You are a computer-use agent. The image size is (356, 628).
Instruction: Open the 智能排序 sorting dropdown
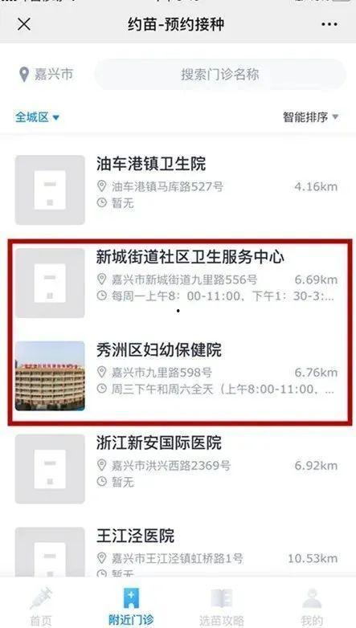(x=311, y=117)
